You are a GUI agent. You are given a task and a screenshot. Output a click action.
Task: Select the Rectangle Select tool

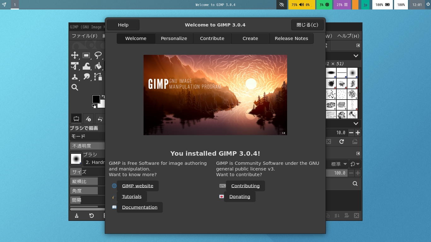86,55
